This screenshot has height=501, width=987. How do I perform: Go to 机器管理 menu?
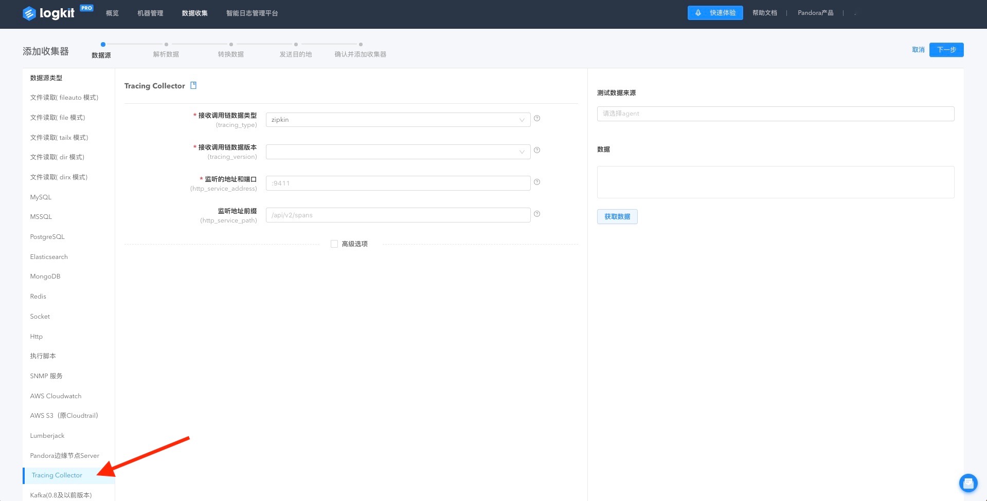pos(150,13)
